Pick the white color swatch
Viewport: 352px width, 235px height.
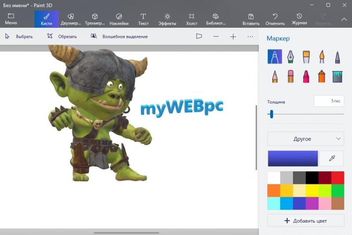point(274,178)
